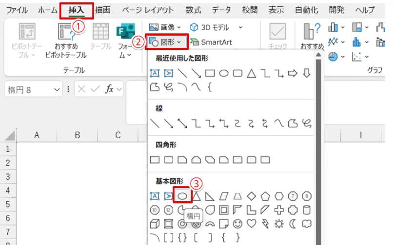Go to the 数式 tab
Screen dimensions: 396x245
point(193,10)
